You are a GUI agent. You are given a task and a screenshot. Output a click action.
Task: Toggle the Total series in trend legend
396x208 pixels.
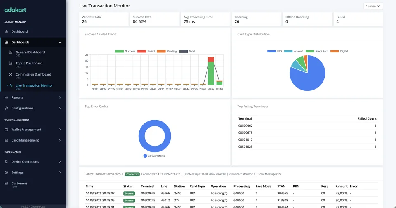(186, 51)
